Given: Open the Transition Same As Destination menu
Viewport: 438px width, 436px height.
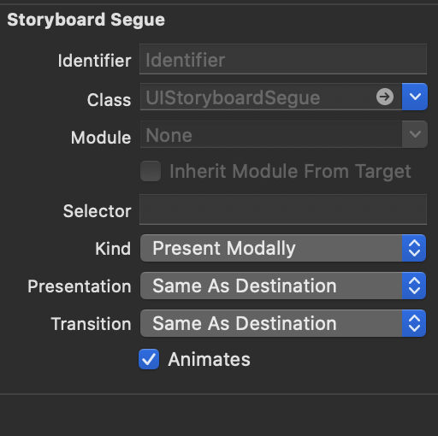Looking at the screenshot, I should pyautogui.click(x=283, y=323).
